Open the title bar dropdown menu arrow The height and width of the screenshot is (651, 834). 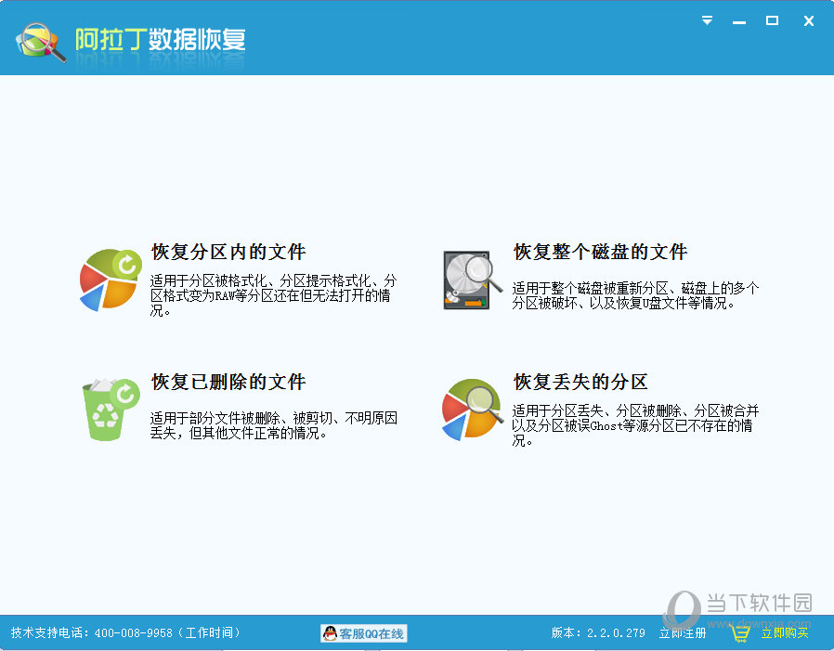[x=707, y=20]
